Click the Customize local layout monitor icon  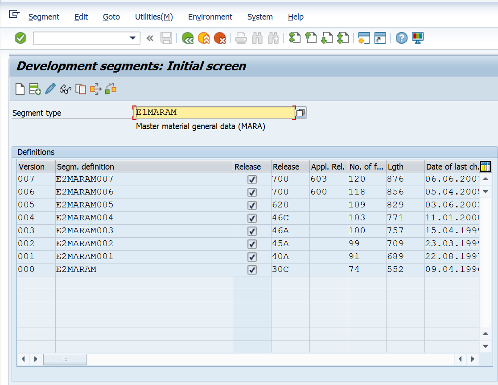tap(418, 38)
